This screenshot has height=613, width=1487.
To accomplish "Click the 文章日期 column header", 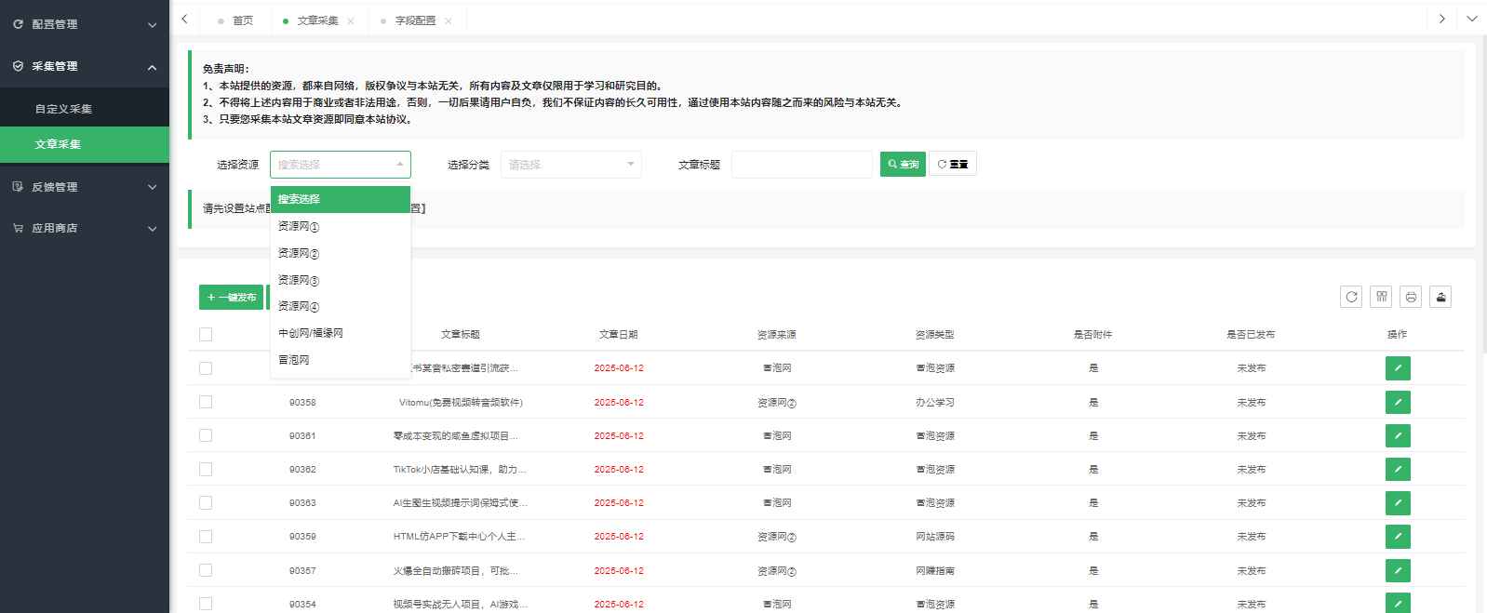I will [619, 334].
